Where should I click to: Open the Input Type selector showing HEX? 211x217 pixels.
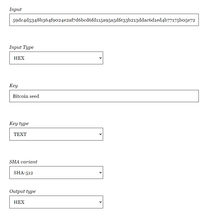click(x=56, y=58)
